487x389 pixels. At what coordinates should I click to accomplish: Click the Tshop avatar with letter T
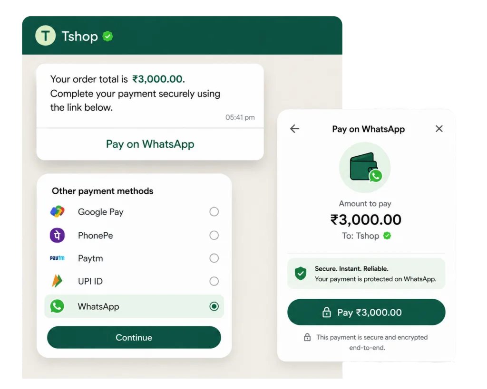click(x=45, y=36)
